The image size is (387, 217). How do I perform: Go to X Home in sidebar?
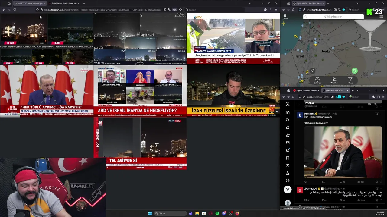[288, 112]
